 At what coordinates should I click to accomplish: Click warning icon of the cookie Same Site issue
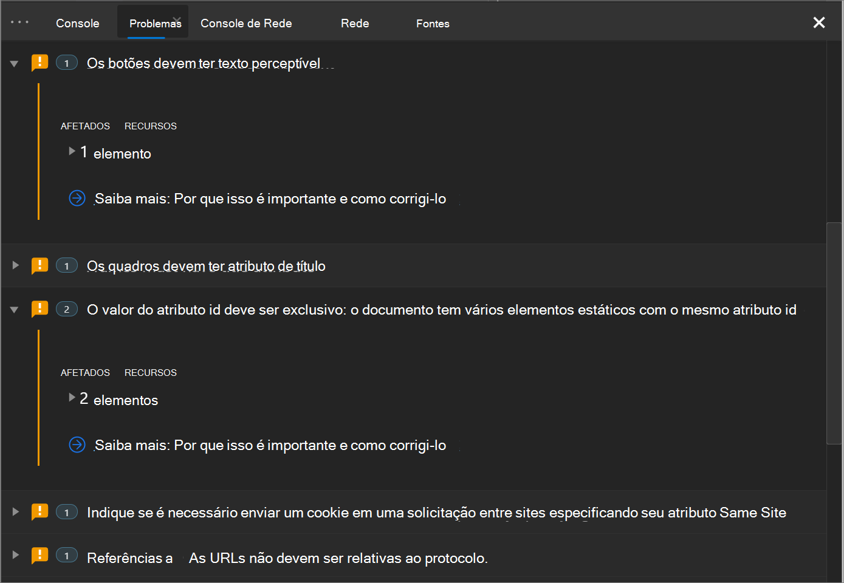(x=39, y=512)
